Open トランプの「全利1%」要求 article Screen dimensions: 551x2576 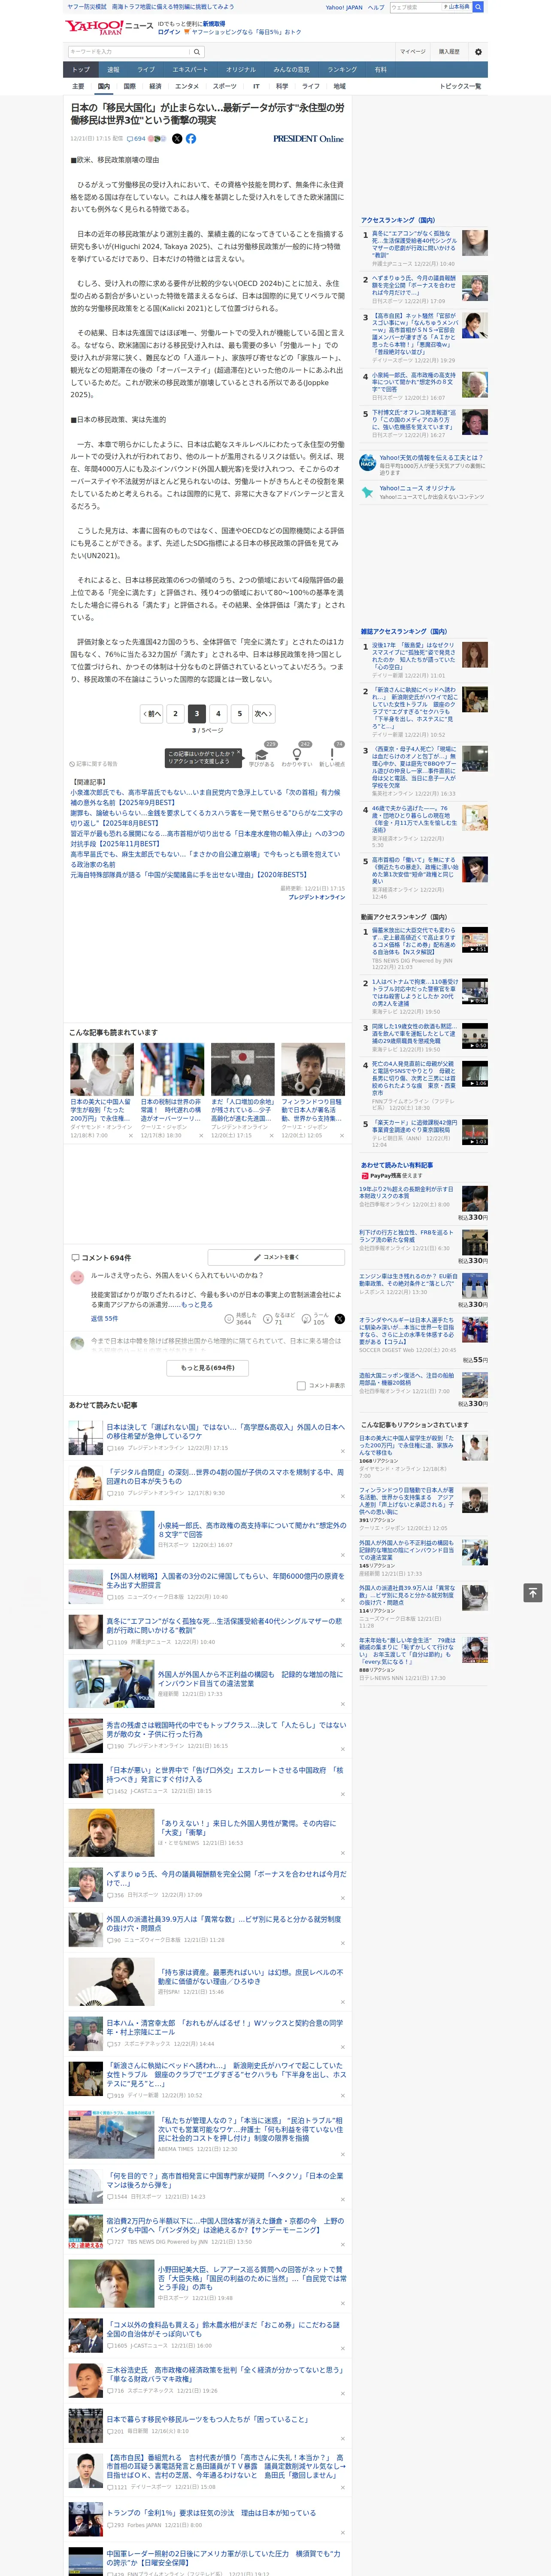(211, 2512)
